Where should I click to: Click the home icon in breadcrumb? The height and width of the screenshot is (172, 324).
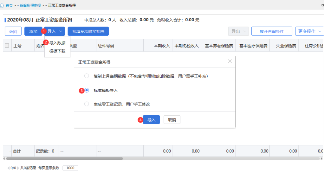pyautogui.click(x=2, y=5)
